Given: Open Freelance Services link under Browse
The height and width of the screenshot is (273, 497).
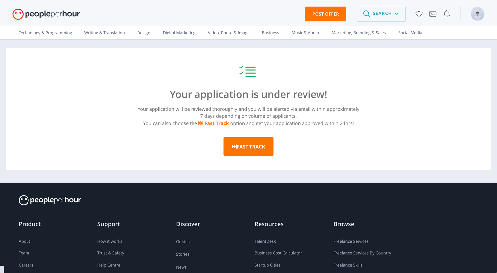Looking at the screenshot, I should pyautogui.click(x=351, y=241).
